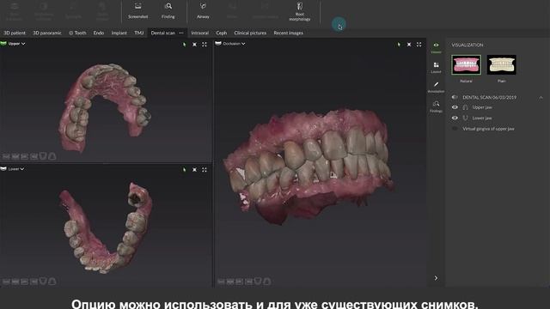Select the Vision panel eye icon in sidebar
The width and height of the screenshot is (550, 309).
click(x=436, y=48)
